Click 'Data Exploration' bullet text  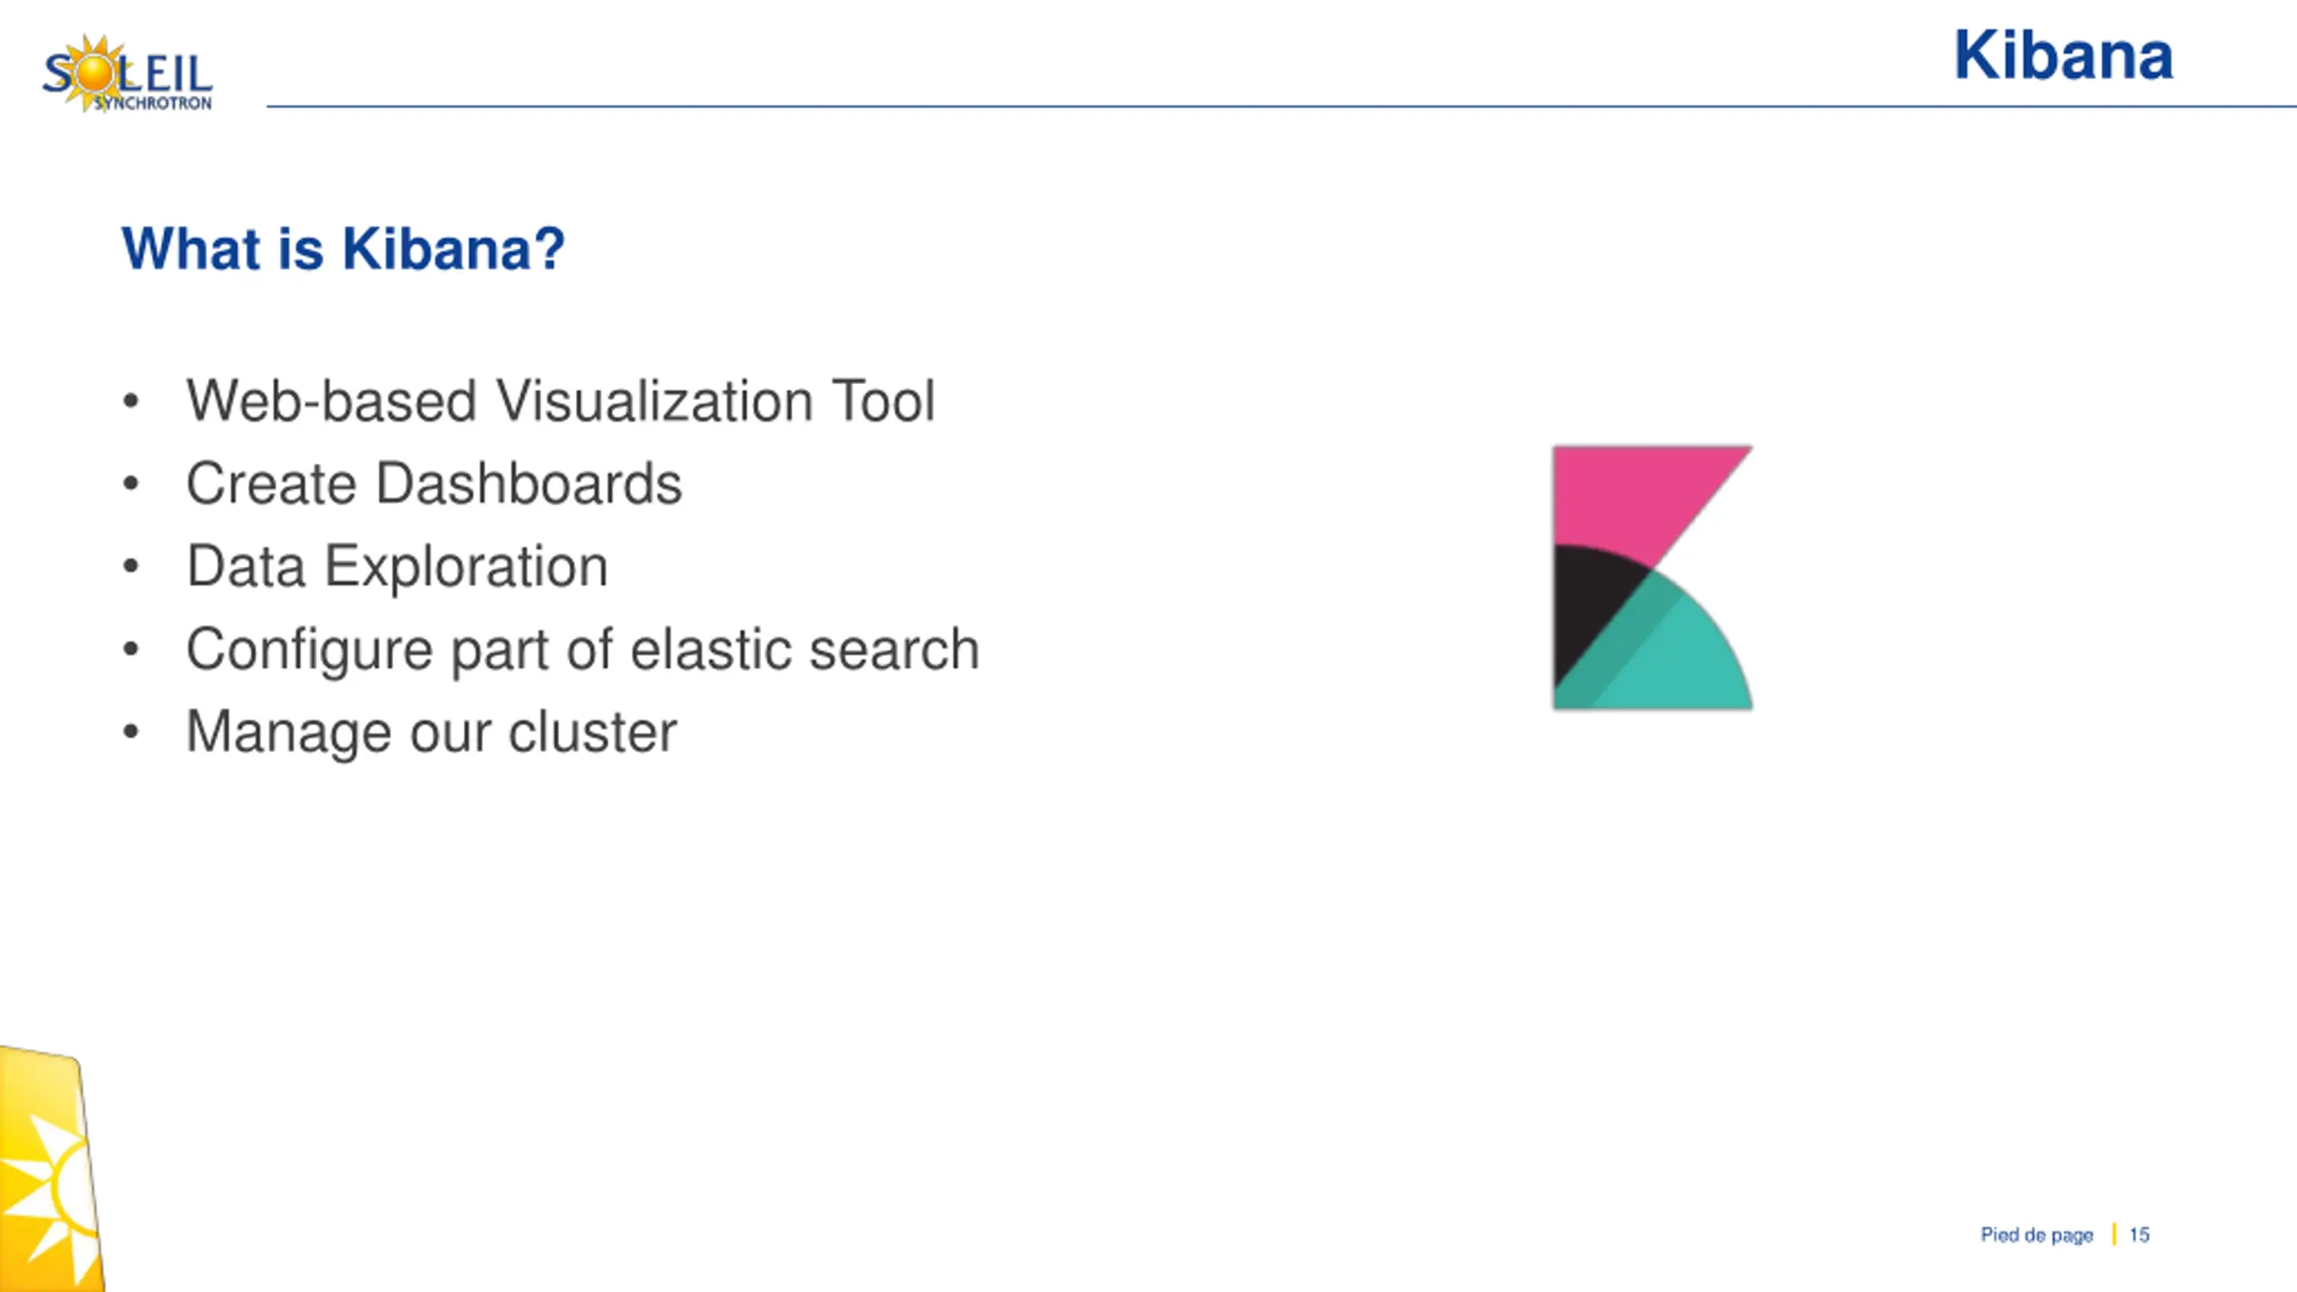[397, 566]
